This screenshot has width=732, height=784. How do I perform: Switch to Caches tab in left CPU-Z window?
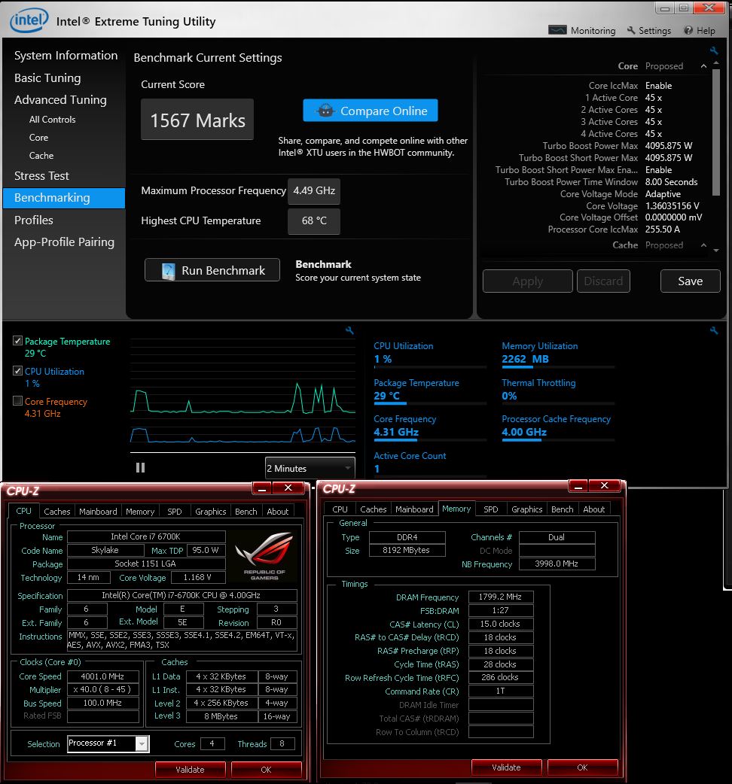point(57,512)
